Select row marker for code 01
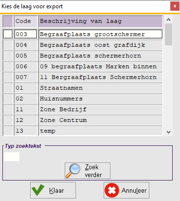Viewport: 180px width, 201px height. tap(8, 88)
